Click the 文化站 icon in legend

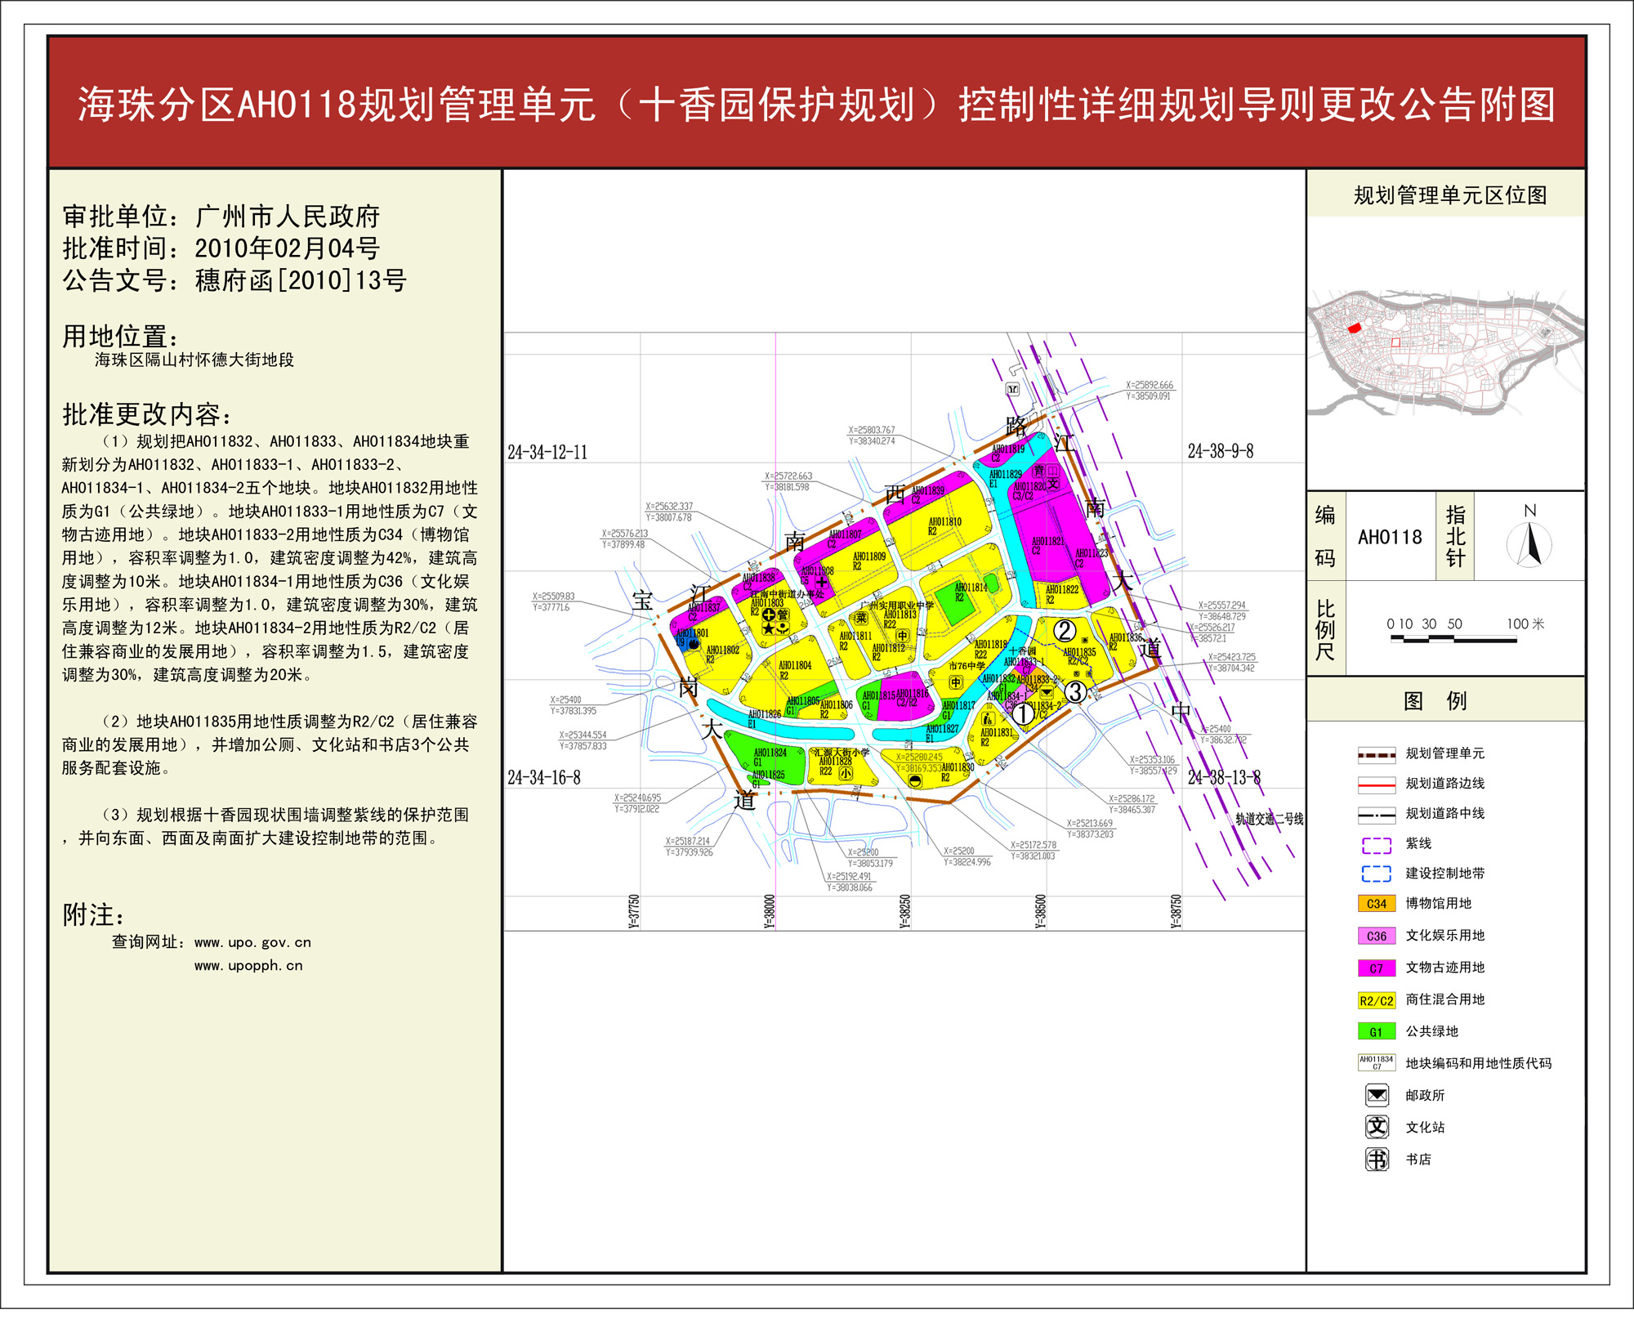[x=1377, y=1127]
